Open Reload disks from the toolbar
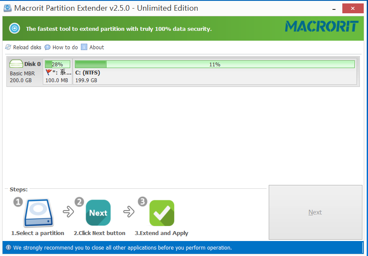368x256 pixels. [x=23, y=47]
